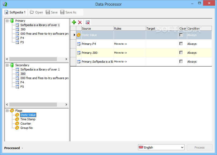Click the green Secondary database icon
The height and width of the screenshot is (155, 217).
tap(12, 65)
